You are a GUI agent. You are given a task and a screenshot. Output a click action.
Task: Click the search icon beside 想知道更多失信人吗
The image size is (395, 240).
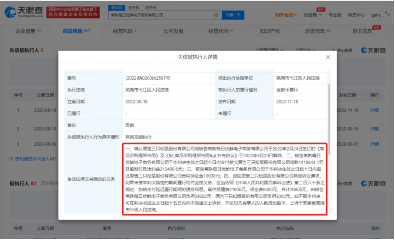click(11, 159)
